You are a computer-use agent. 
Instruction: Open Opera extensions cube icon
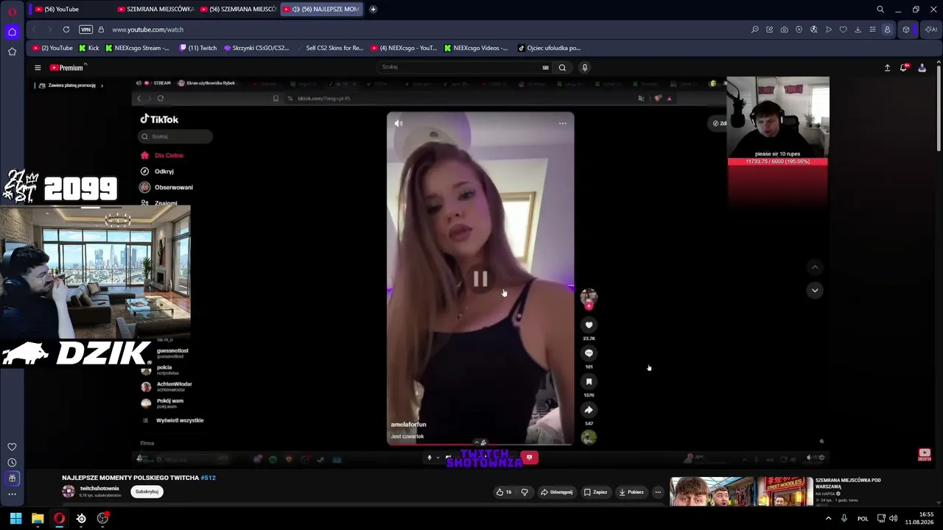tap(906, 29)
